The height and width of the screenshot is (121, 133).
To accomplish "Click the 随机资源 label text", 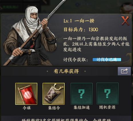I will tap(107, 107).
